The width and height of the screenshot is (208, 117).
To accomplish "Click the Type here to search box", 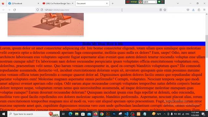I will click(33, 114).
